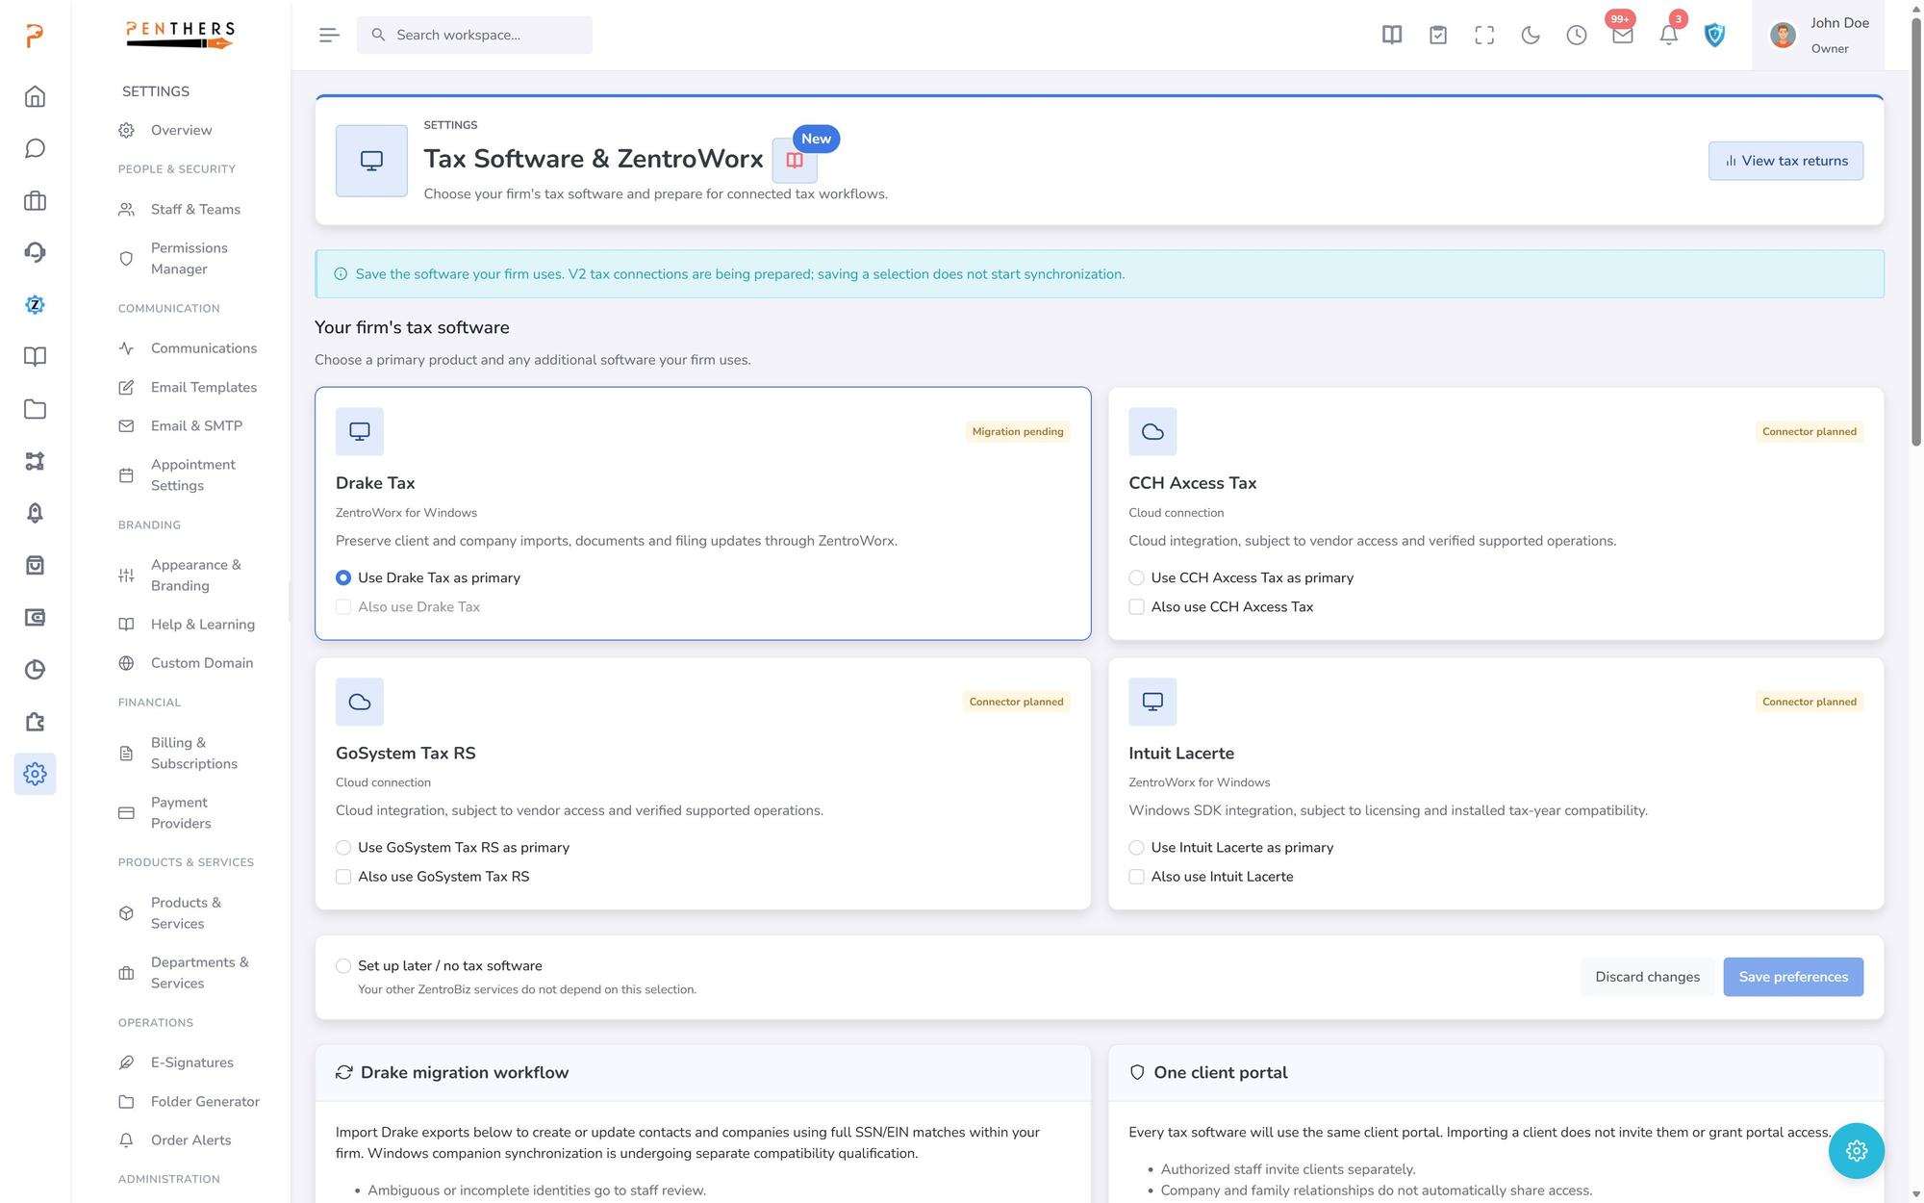This screenshot has height=1203, width=1924.
Task: Open the headset support icon
Action: 35,252
